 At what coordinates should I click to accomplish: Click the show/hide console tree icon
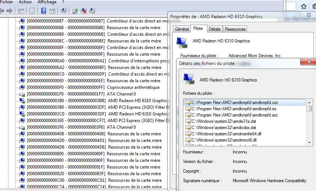21,11
